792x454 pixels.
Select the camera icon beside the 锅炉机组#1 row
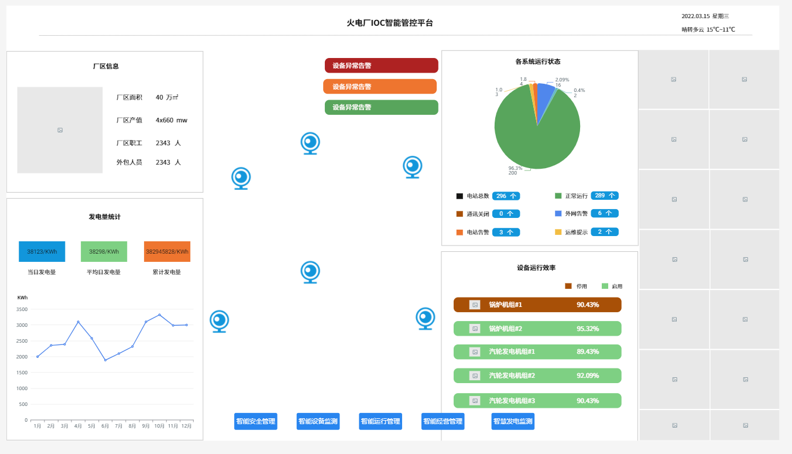coord(426,319)
